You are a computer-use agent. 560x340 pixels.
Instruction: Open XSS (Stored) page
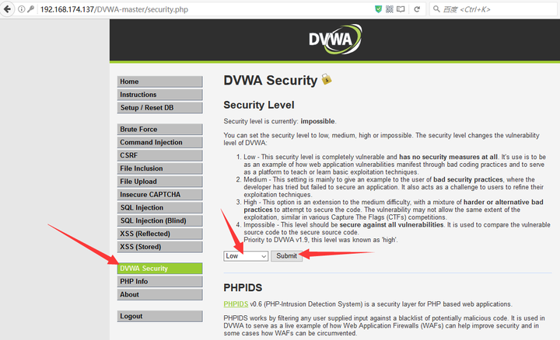[159, 247]
